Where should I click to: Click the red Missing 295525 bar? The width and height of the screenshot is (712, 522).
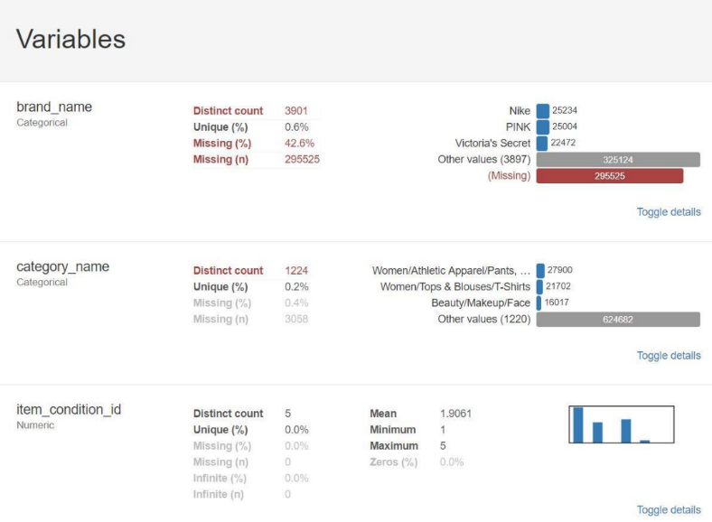pyautogui.click(x=610, y=176)
